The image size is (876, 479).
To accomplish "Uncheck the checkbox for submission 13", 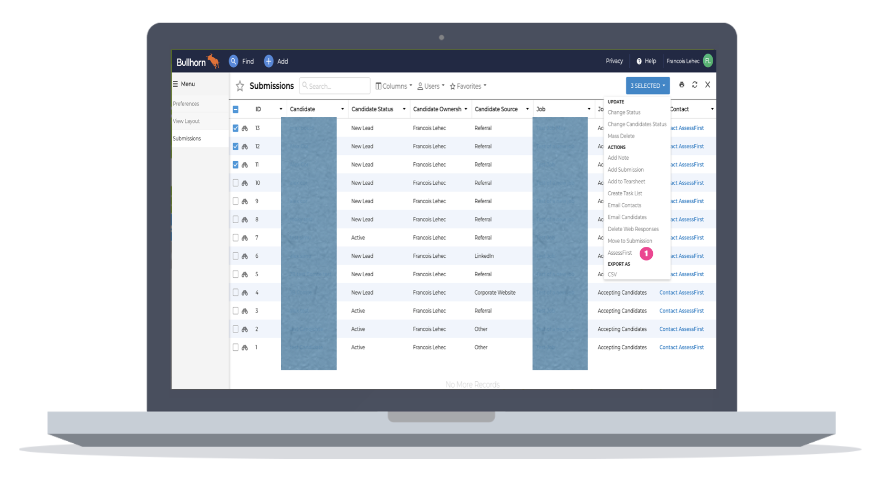I will (236, 128).
